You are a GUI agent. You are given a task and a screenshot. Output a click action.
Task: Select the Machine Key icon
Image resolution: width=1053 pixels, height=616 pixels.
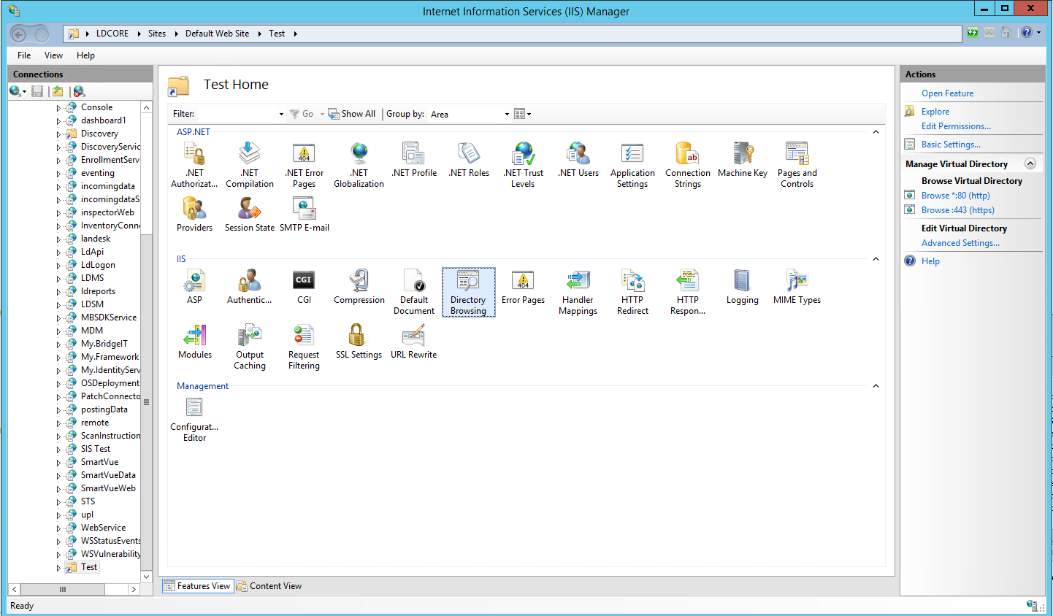pos(743,161)
